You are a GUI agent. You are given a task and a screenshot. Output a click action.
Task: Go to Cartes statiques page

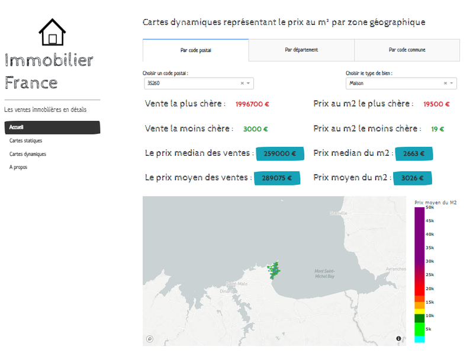tap(25, 140)
